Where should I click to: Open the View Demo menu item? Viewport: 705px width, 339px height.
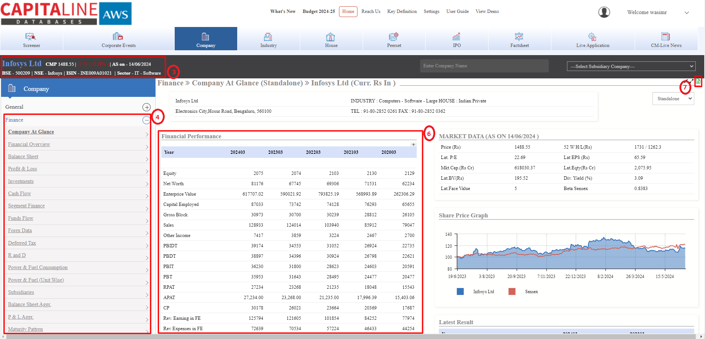coord(487,11)
